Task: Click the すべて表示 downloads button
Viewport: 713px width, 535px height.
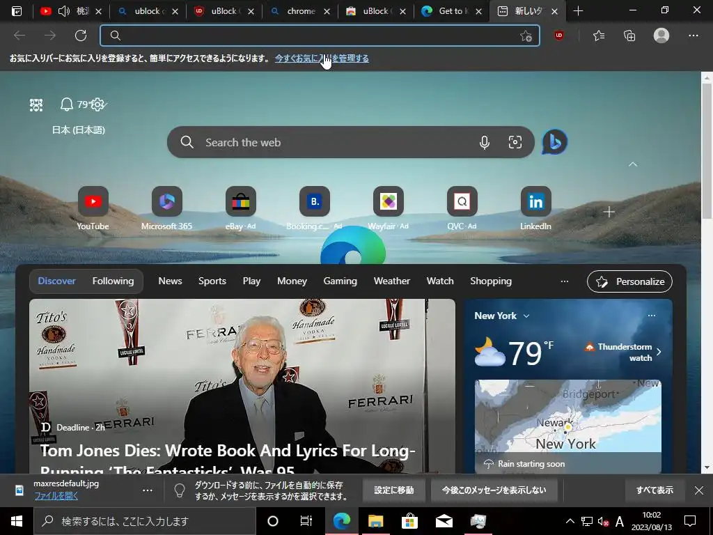Action: 655,490
